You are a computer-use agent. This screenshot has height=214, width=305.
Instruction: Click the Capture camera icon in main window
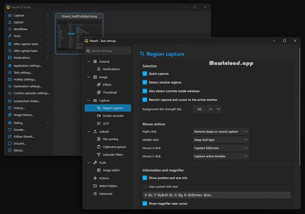click(x=10, y=15)
